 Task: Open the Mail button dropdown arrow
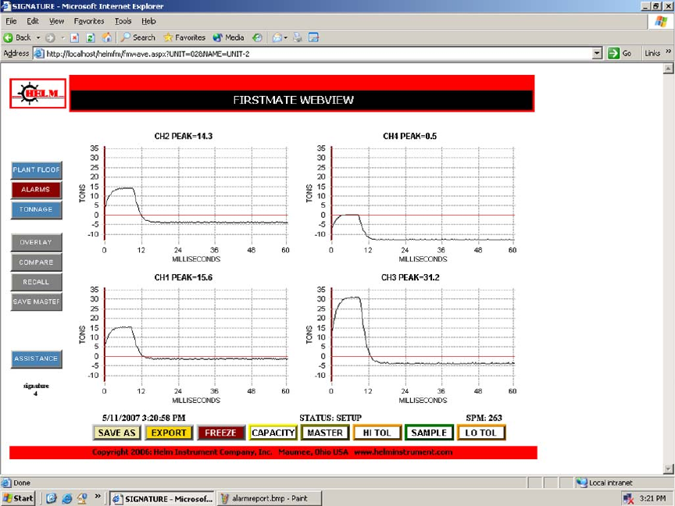point(285,37)
